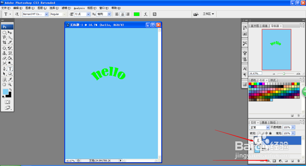
Task: Create a new layer in Layers panel
Action: point(292,161)
